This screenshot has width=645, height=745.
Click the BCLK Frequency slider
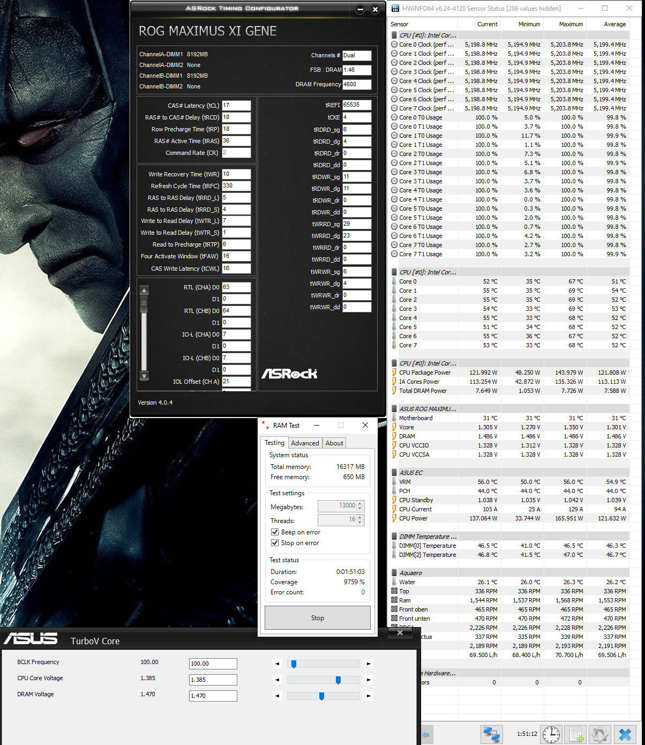click(323, 664)
